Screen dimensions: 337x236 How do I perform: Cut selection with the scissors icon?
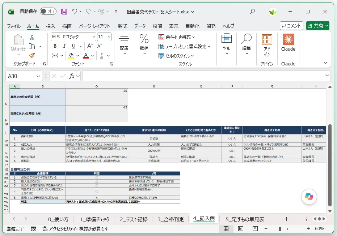click(x=32, y=37)
